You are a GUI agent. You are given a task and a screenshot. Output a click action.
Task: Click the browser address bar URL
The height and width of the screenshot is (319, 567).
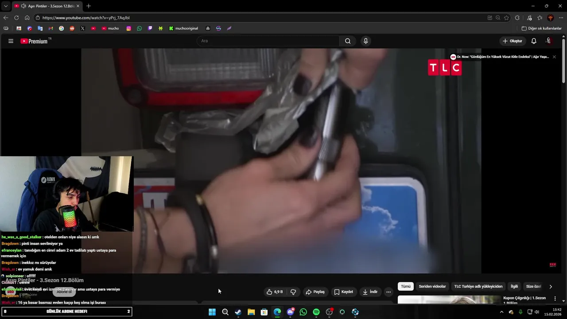click(86, 18)
